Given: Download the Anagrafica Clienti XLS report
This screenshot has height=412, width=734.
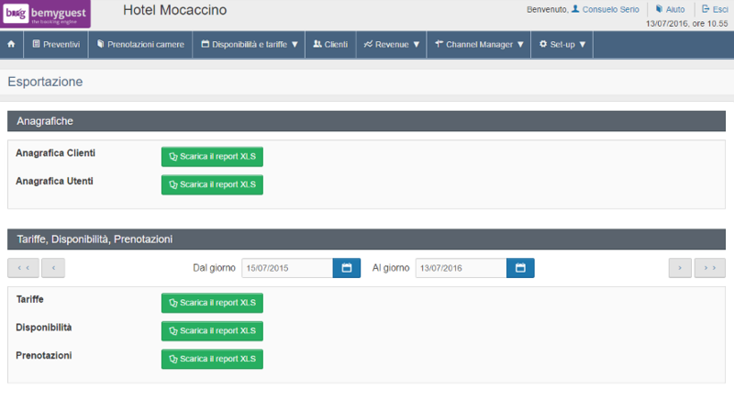Looking at the screenshot, I should click(x=212, y=157).
